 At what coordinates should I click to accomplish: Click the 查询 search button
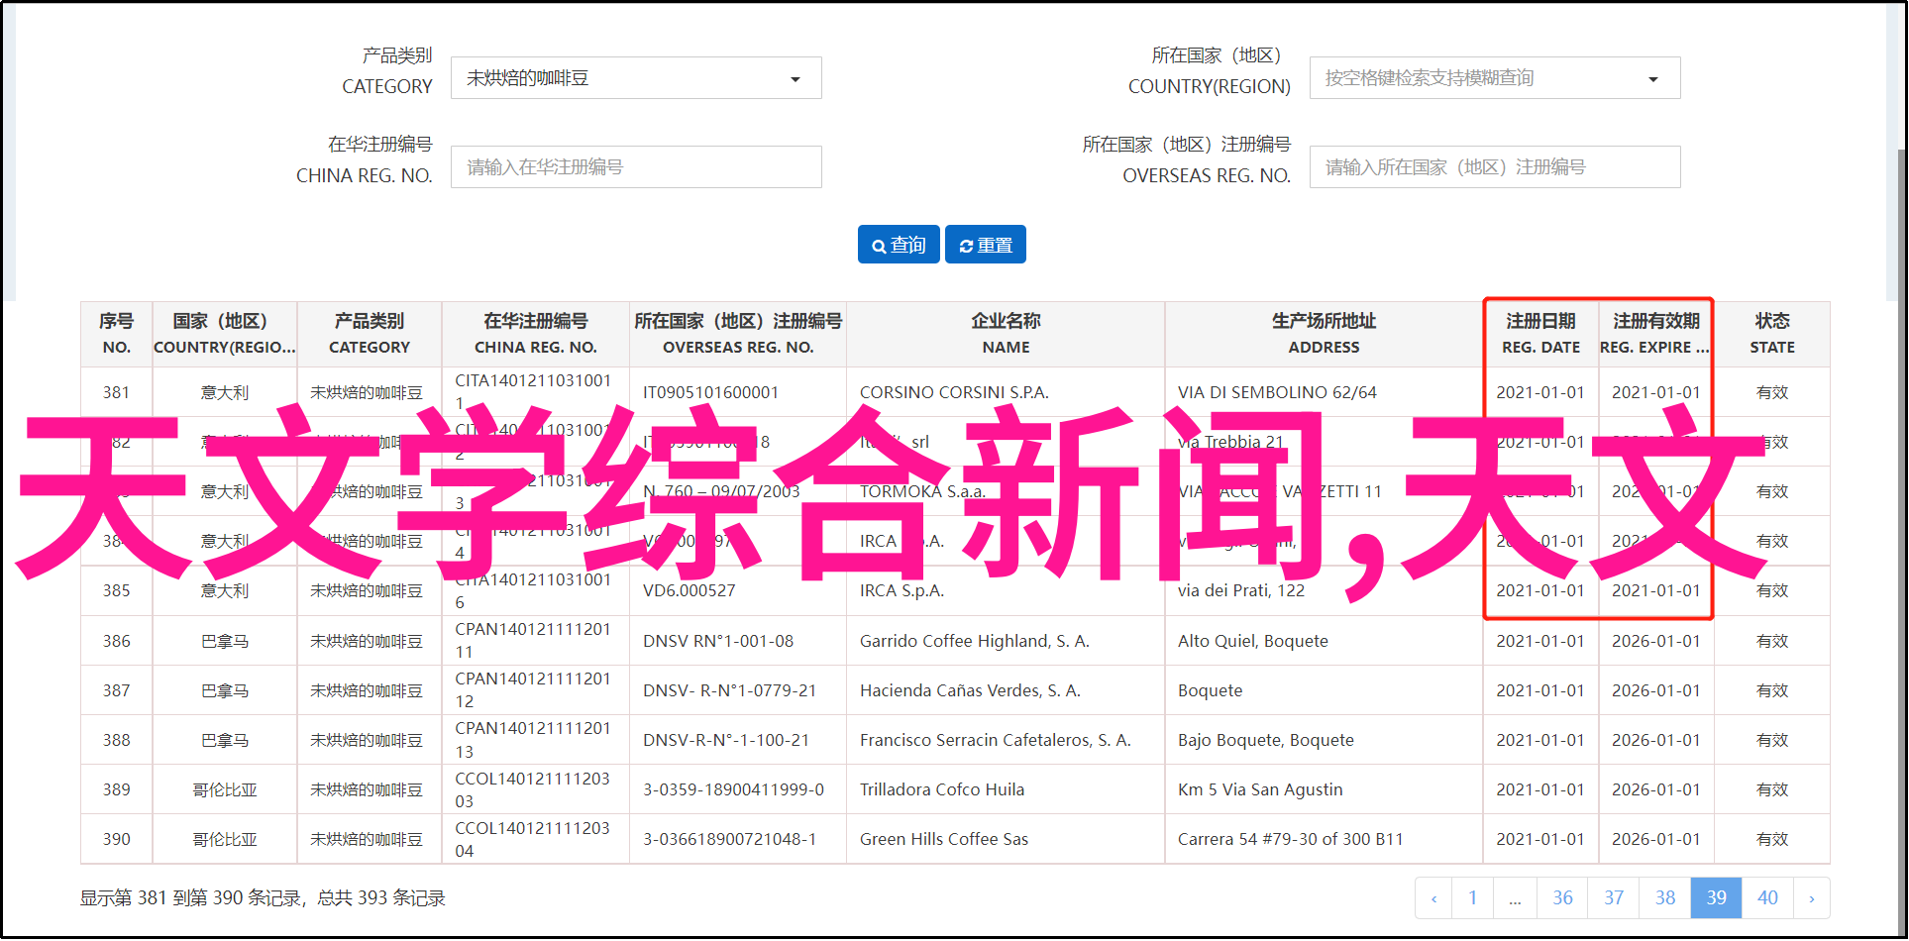coord(899,245)
